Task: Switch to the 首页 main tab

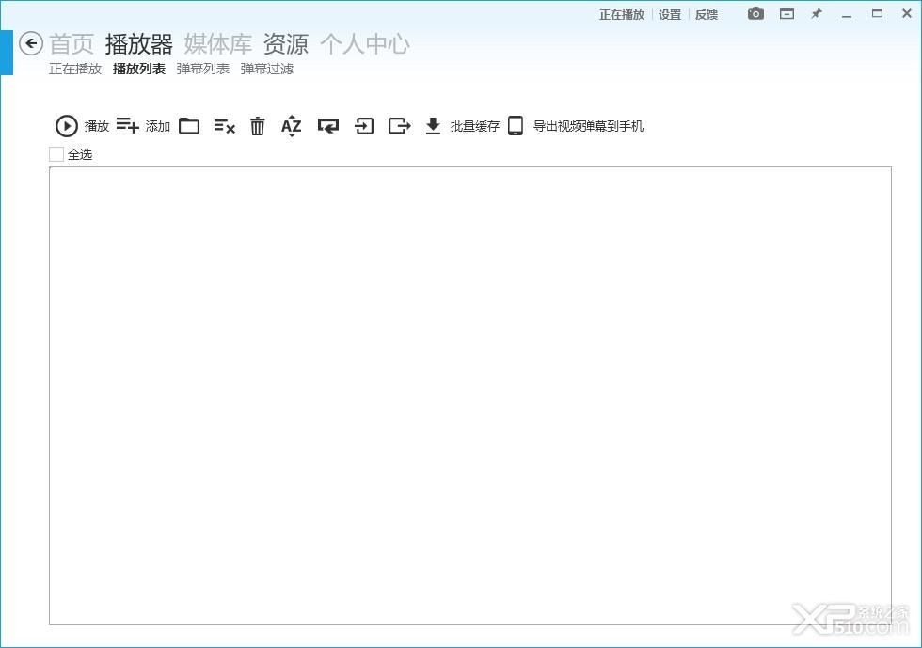Action: [x=72, y=44]
